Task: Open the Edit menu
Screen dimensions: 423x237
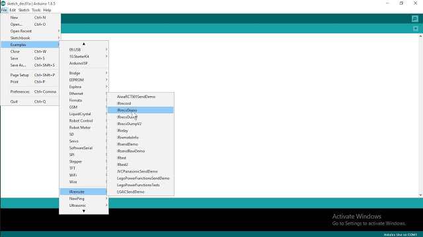Action: (13, 11)
